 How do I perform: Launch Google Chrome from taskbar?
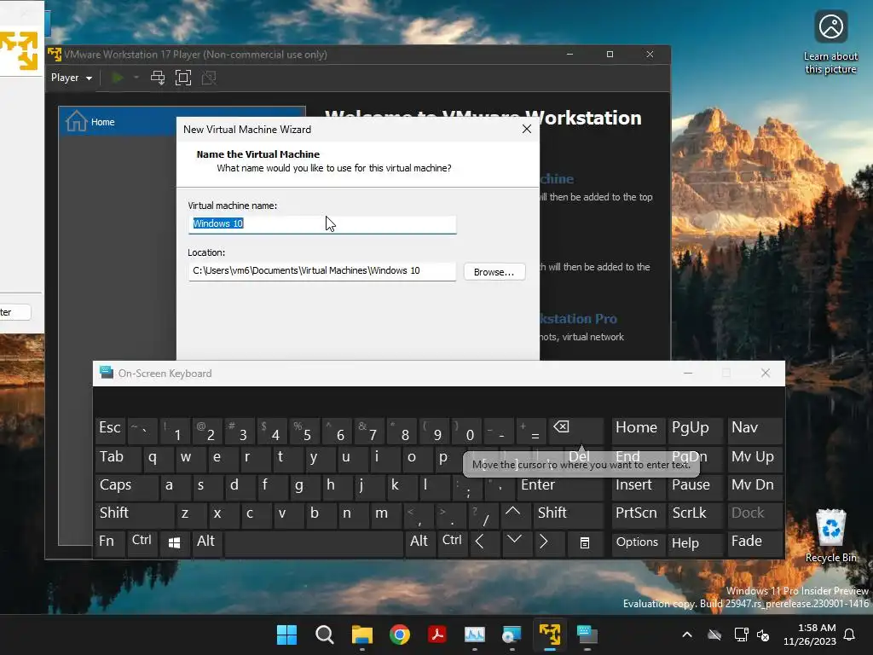(400, 635)
